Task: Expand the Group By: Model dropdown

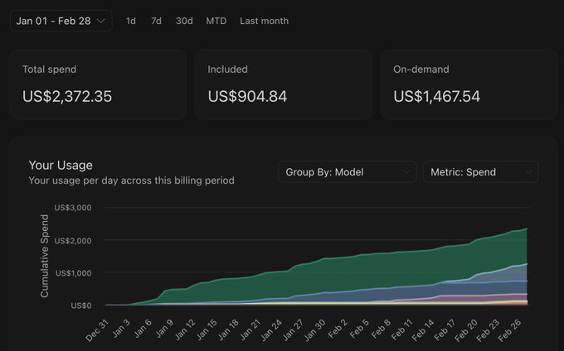Action: coord(347,172)
